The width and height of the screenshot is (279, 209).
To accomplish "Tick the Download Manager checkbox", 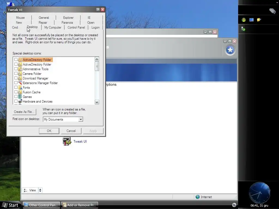I will coord(16,78).
